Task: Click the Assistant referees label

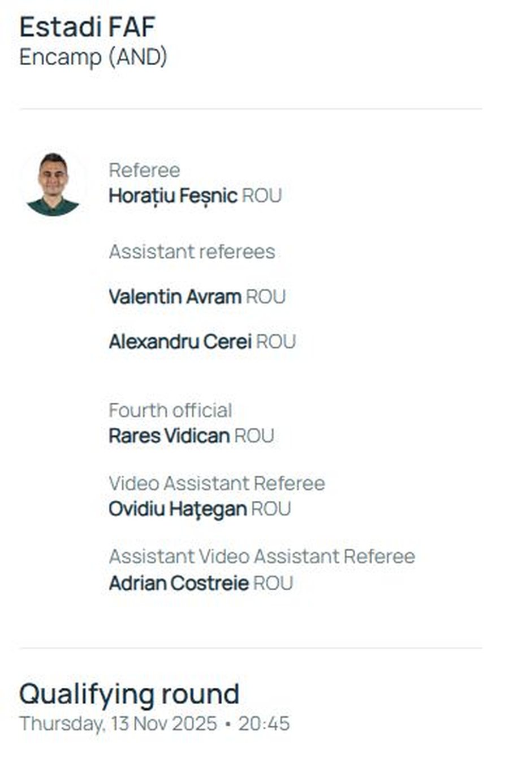Action: pyautogui.click(x=192, y=252)
